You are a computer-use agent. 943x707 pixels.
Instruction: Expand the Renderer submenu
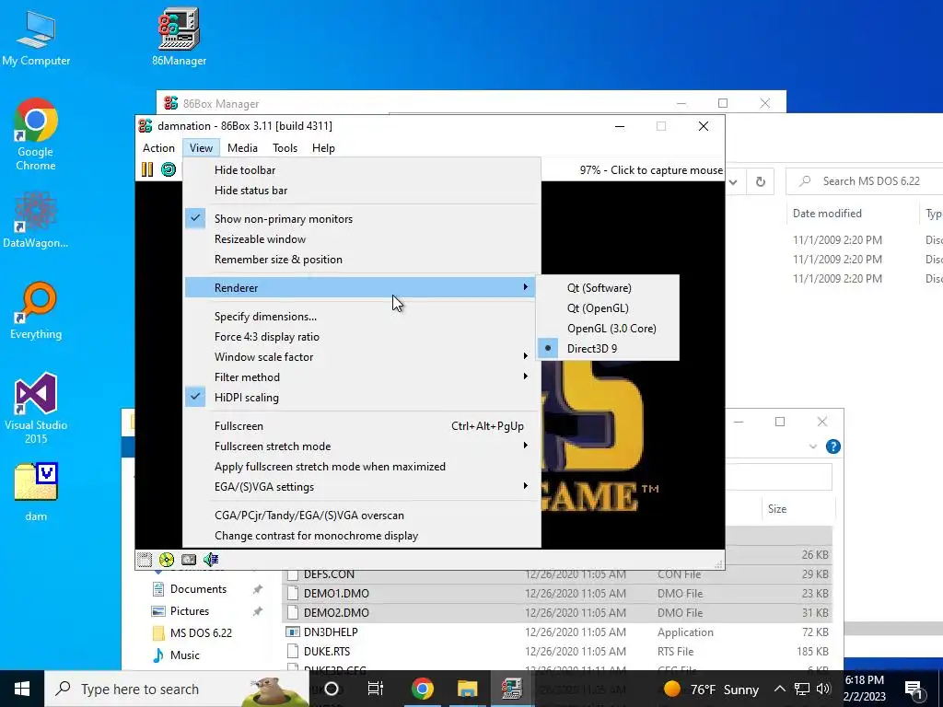click(x=361, y=288)
